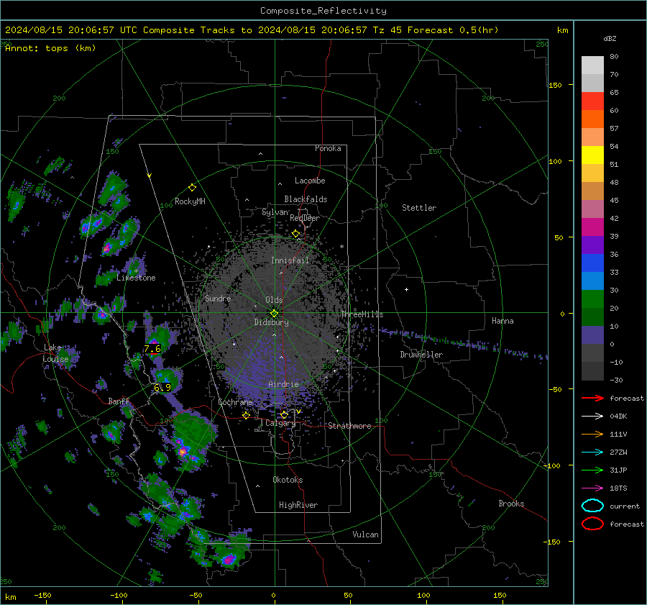Click the asterisk marker beside Limestone
Viewport: 647px width, 605px height.
[136, 271]
